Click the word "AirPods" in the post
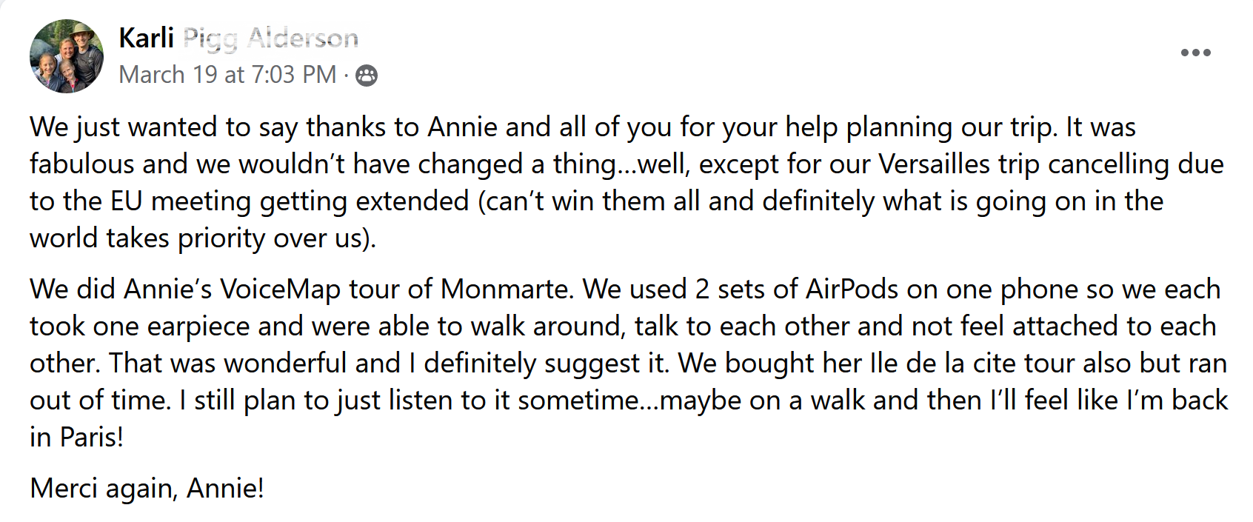This screenshot has height=522, width=1253. click(x=852, y=290)
